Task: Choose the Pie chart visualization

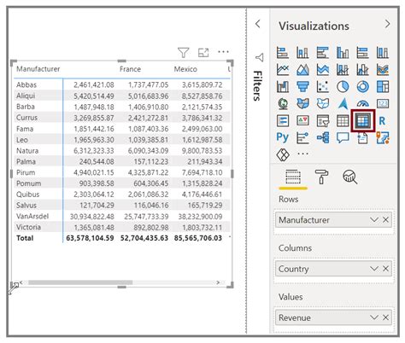Action: [x=343, y=87]
